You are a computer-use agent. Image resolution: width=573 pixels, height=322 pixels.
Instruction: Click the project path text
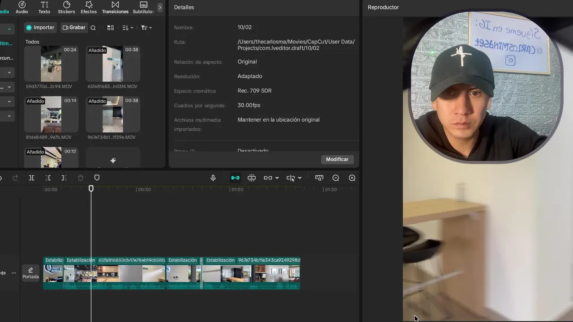tap(296, 45)
